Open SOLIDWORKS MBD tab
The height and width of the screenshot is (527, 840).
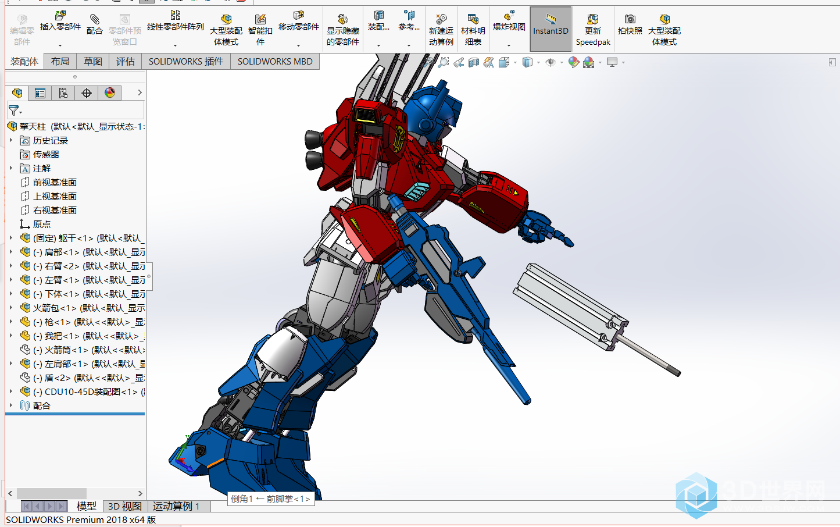275,62
